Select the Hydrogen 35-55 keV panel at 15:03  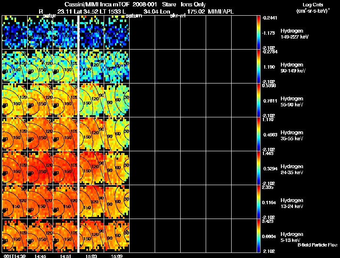(x=91, y=134)
